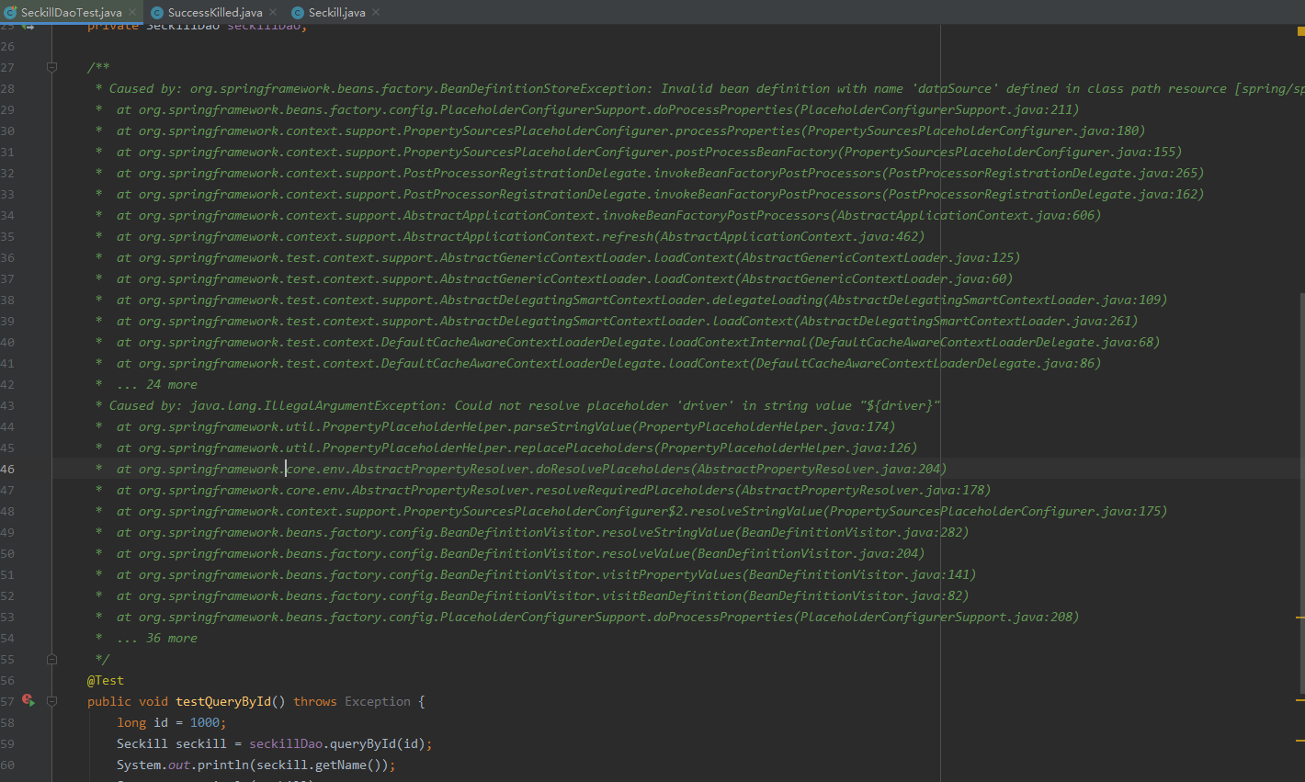
Task: Close the SeckillDaoTest.java tab
Action: click(133, 12)
